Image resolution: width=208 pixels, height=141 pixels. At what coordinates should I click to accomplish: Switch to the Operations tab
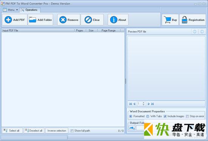coord(30,10)
